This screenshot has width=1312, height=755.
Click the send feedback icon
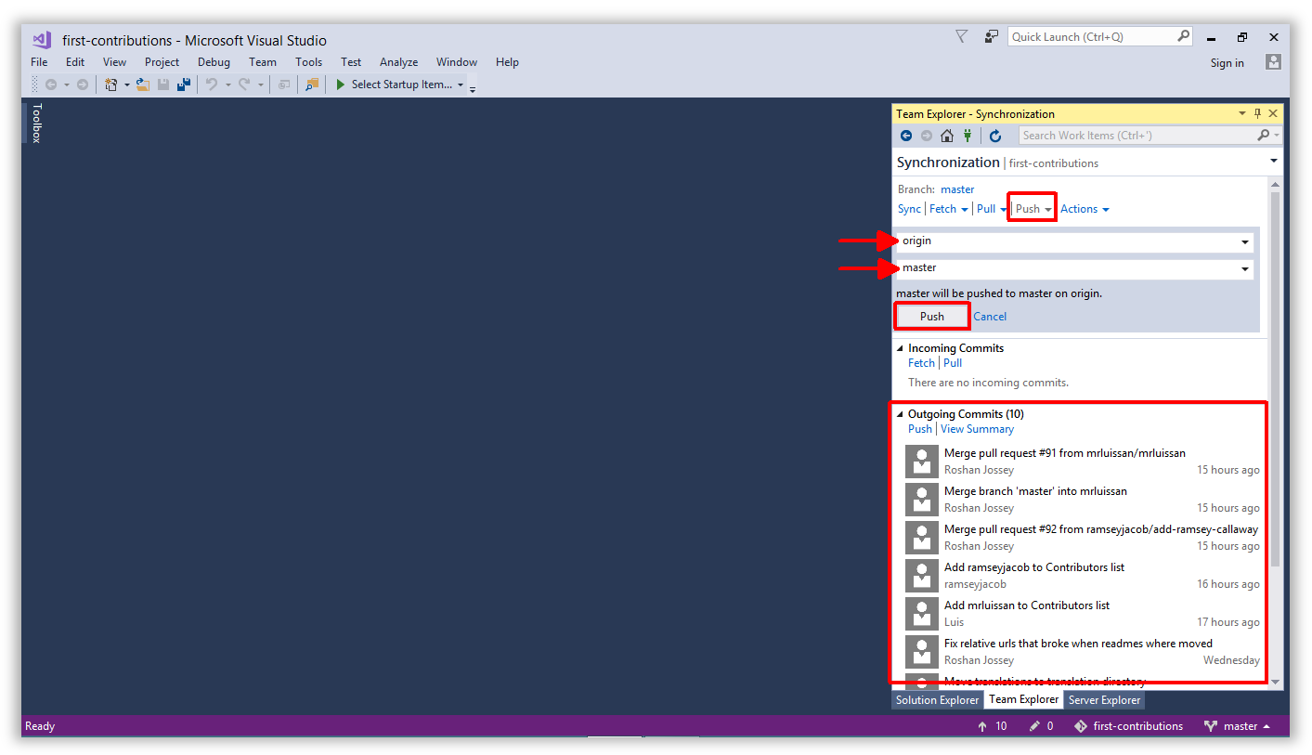click(x=992, y=36)
